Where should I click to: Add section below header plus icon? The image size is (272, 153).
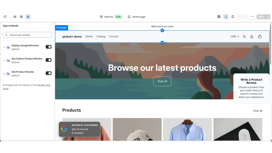pyautogui.click(x=162, y=42)
